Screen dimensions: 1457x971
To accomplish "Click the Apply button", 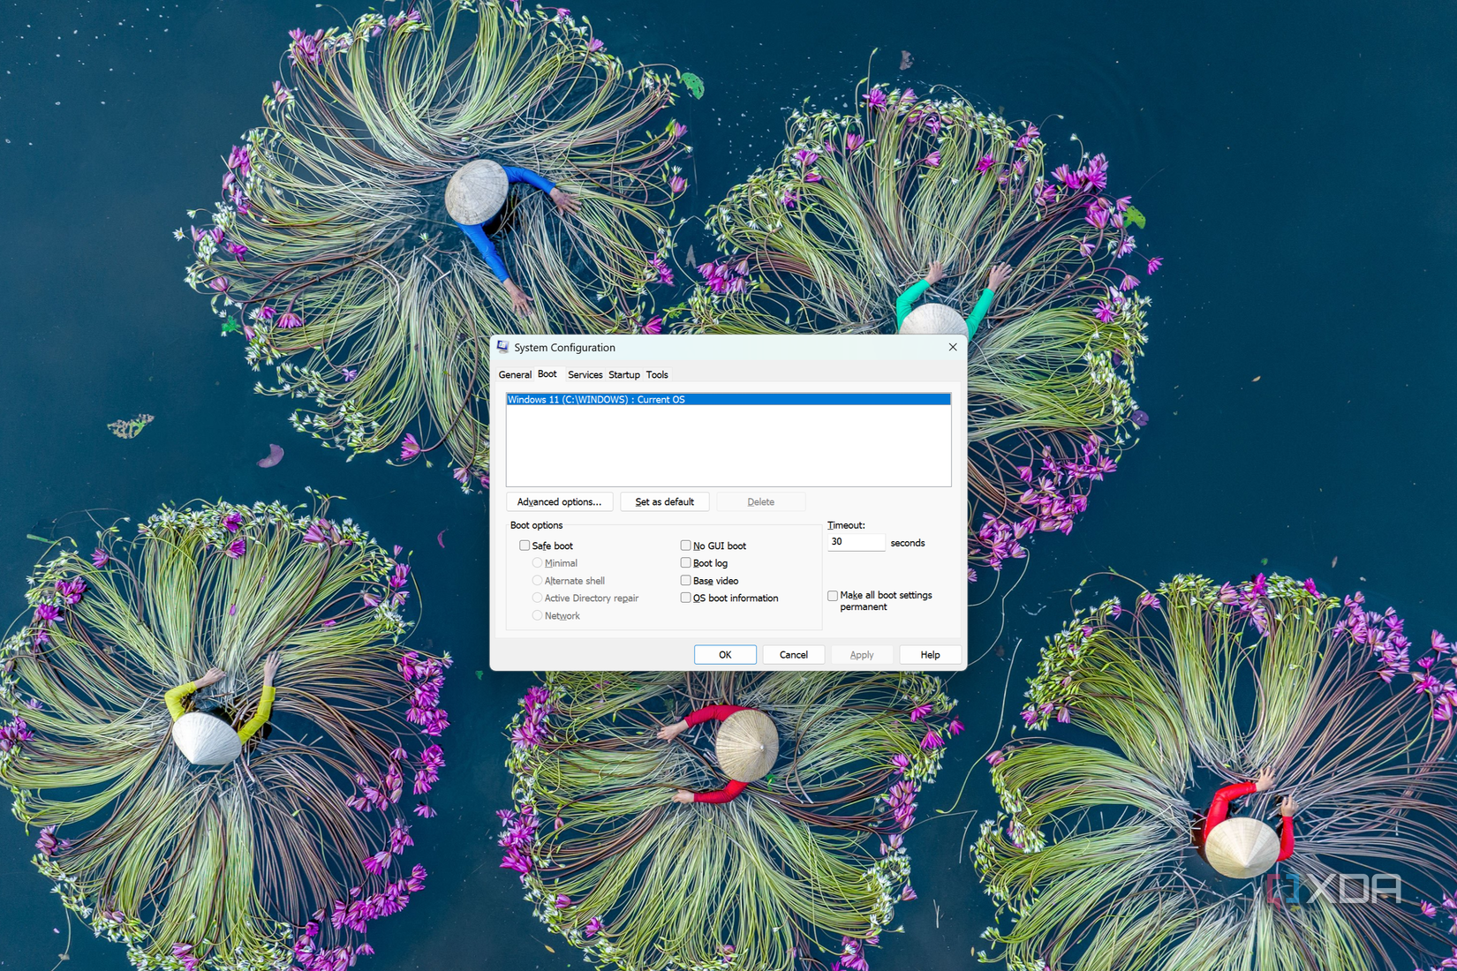I will [862, 654].
